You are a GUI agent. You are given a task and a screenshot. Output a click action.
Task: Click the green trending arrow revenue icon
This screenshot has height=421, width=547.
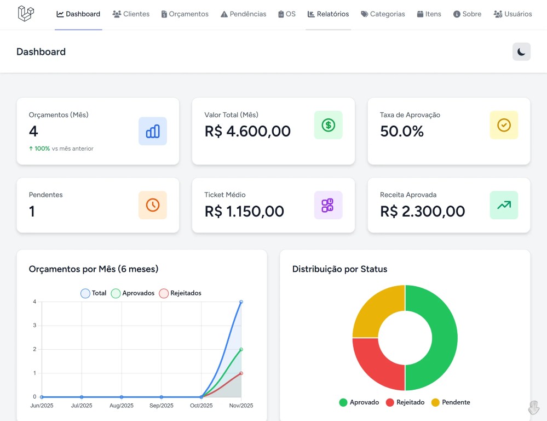click(x=504, y=205)
